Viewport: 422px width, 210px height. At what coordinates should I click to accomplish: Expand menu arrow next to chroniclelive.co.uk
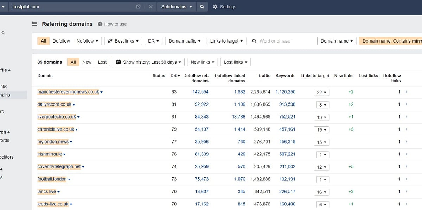(x=76, y=130)
